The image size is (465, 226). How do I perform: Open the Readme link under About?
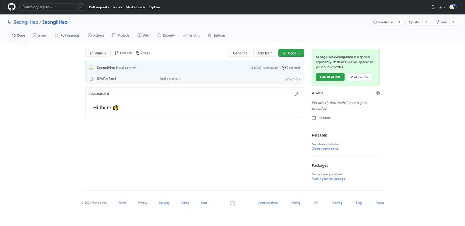tap(322, 118)
